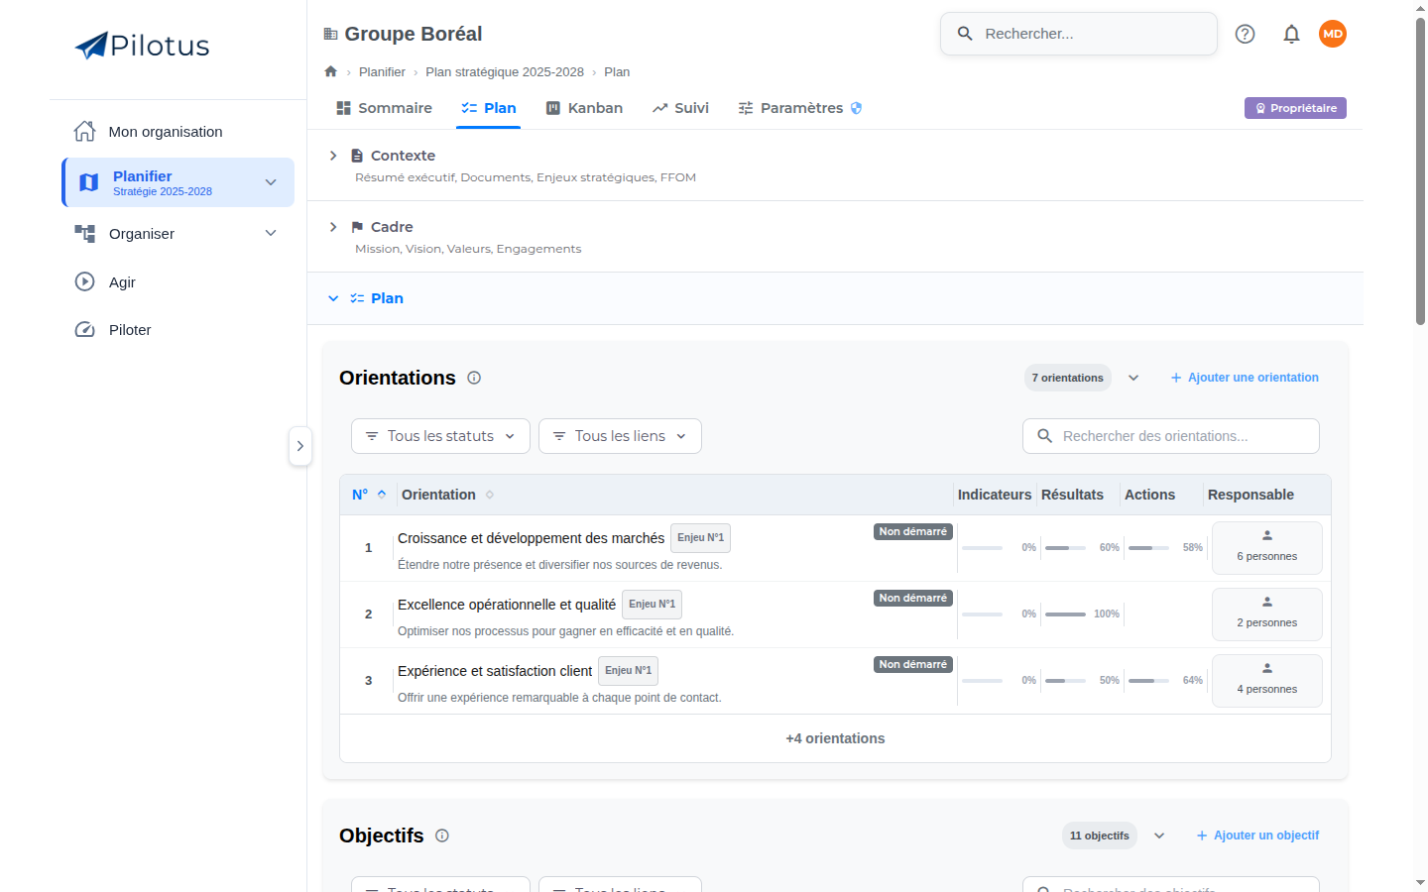Open Plan stratégique 2025-2028 breadcrumb link
Viewport: 1428px width, 892px height.
pyautogui.click(x=505, y=72)
